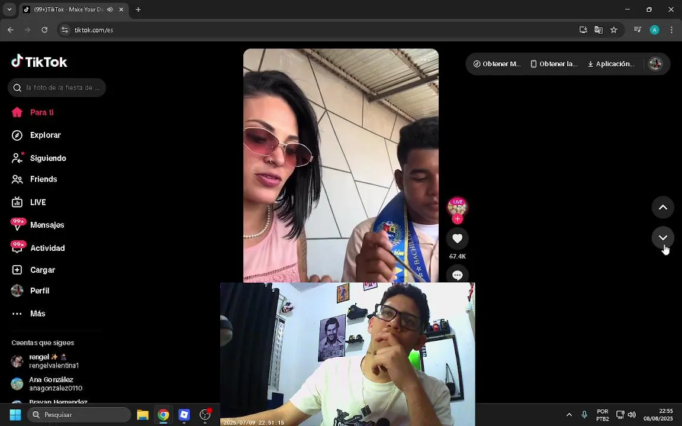
Task: Click the translate page icon
Action: (599, 30)
